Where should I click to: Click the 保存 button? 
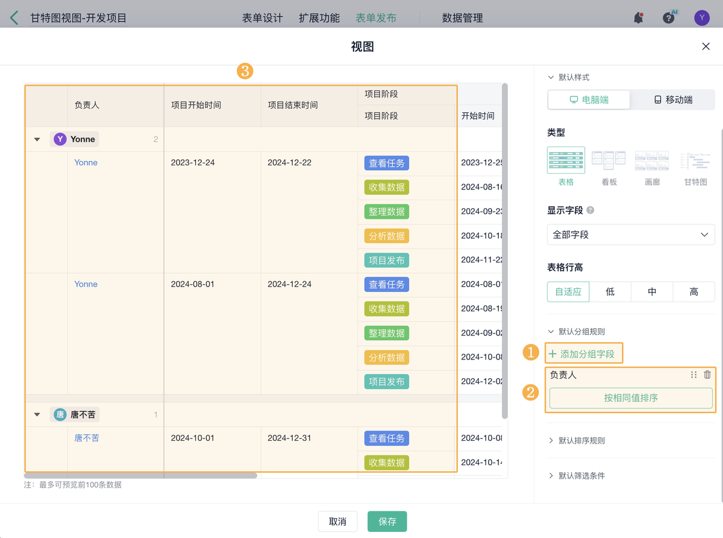click(387, 522)
